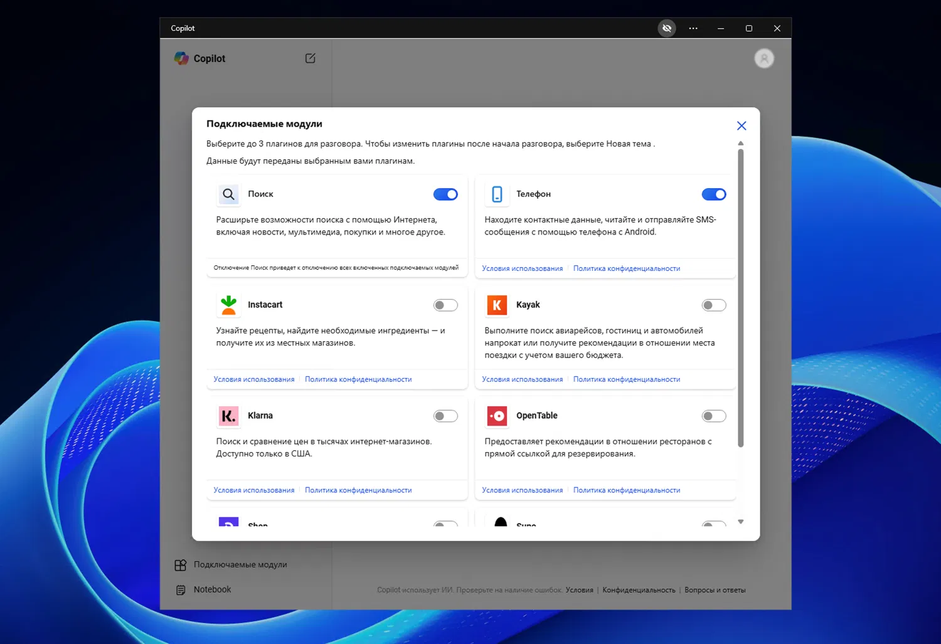Click the Условия footer link
This screenshot has height=644, width=941.
pos(580,590)
